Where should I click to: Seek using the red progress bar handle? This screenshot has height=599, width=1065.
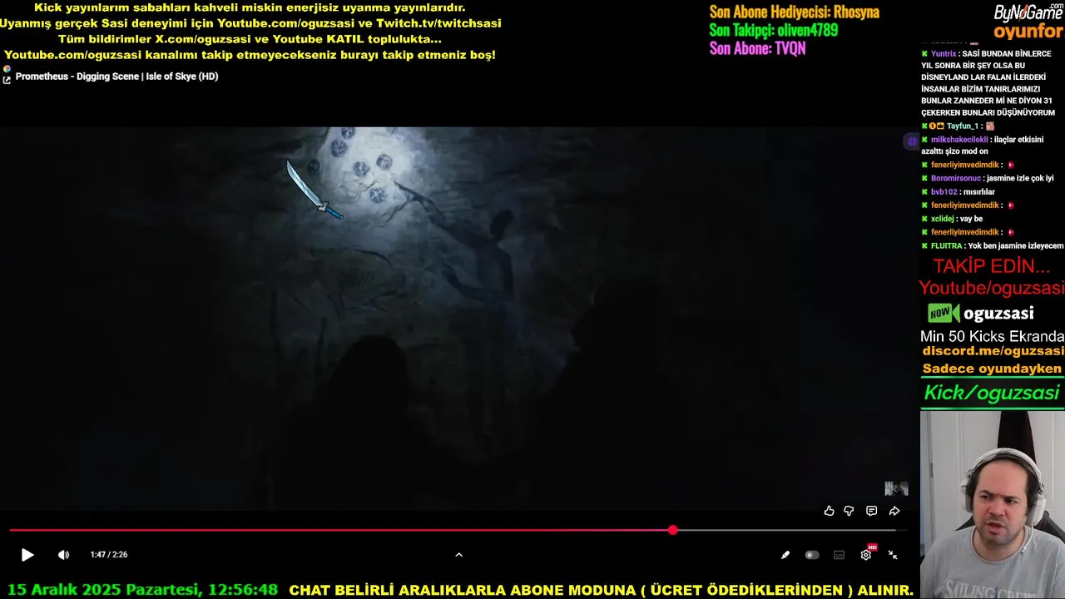(x=672, y=530)
